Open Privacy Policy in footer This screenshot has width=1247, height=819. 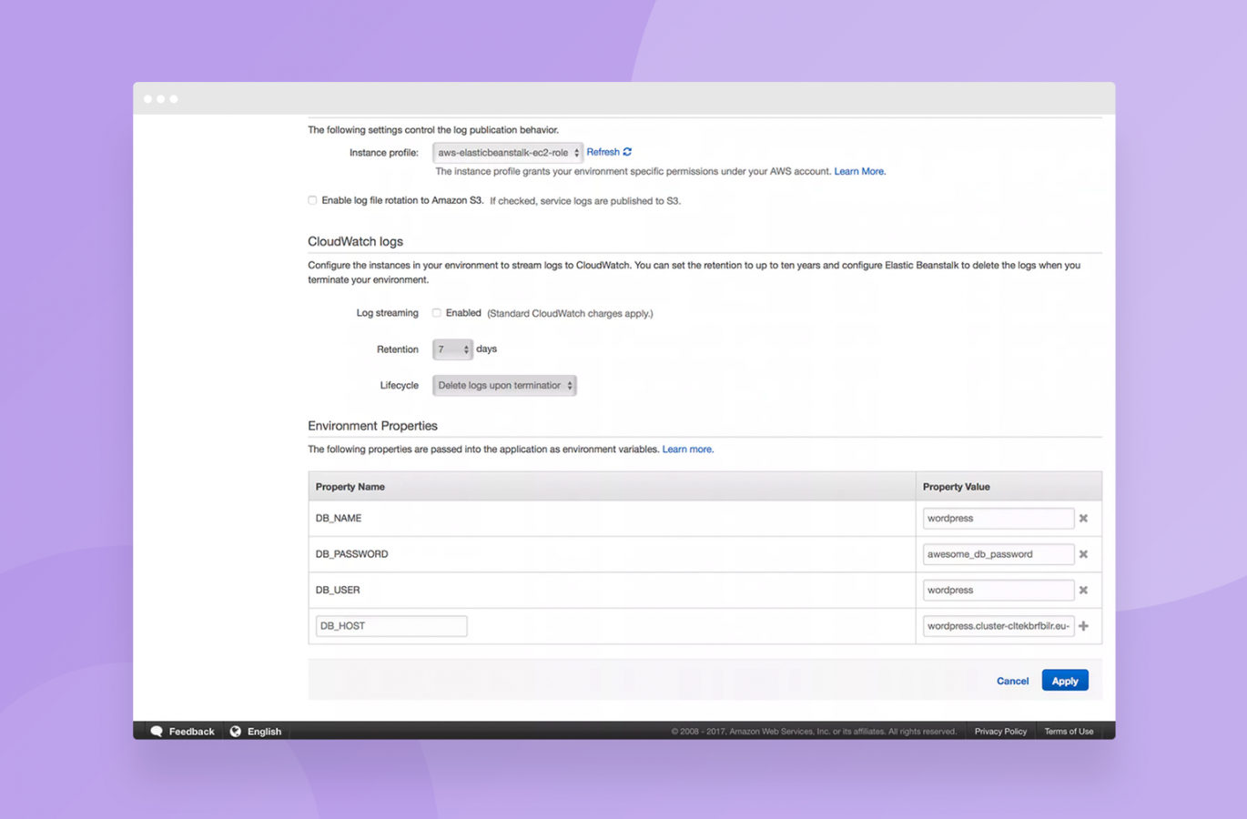coord(1000,732)
